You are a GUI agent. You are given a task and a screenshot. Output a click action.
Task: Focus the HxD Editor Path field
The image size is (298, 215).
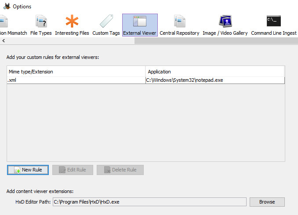[149, 202]
